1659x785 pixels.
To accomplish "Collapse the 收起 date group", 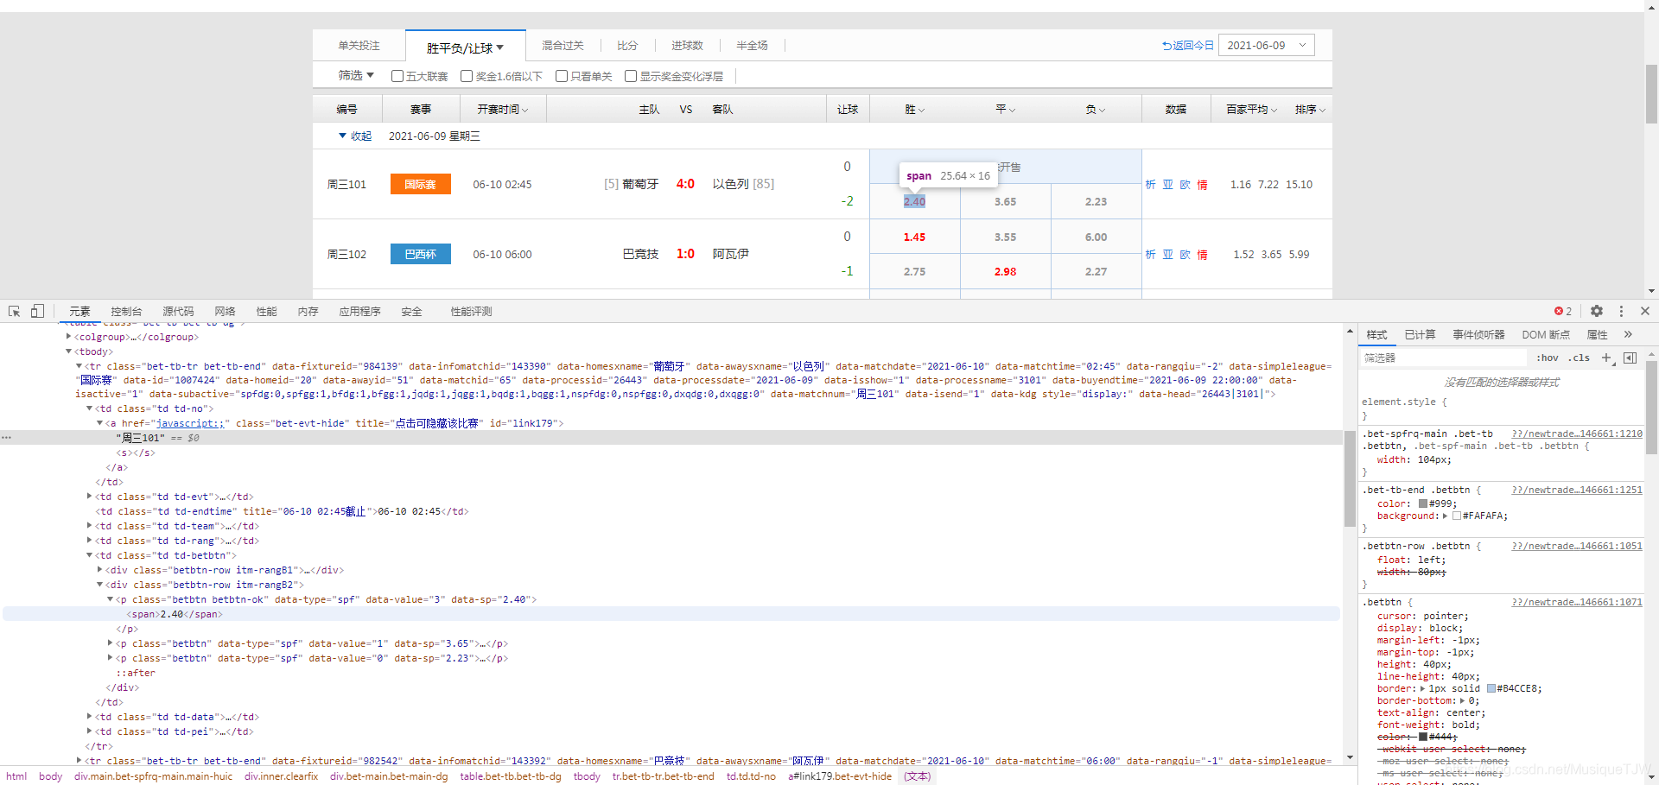I will coord(355,136).
